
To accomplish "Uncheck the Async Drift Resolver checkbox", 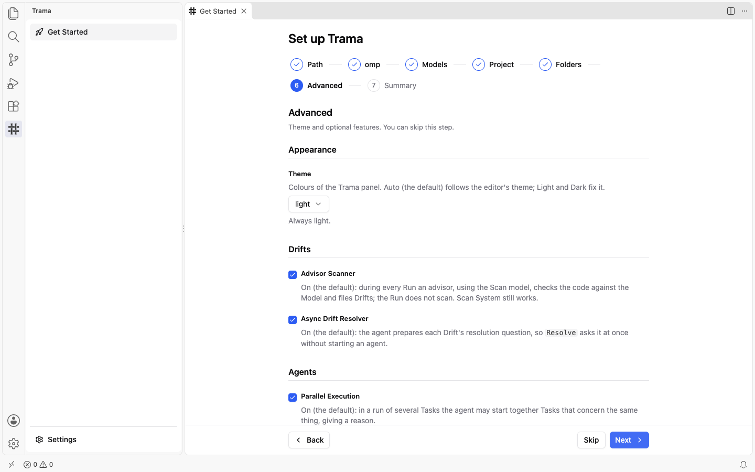I will [x=293, y=320].
